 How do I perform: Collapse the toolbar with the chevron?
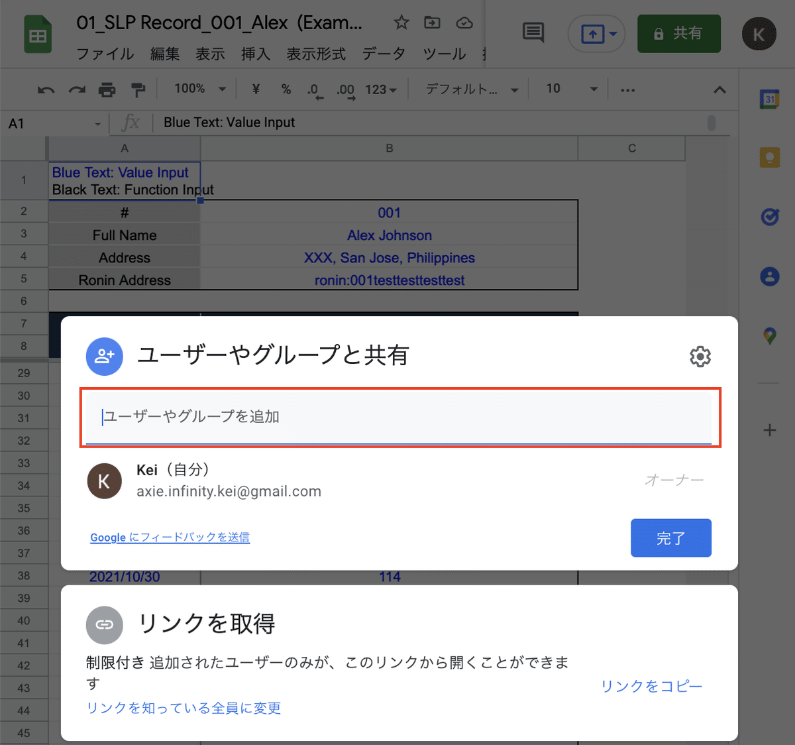coord(719,88)
